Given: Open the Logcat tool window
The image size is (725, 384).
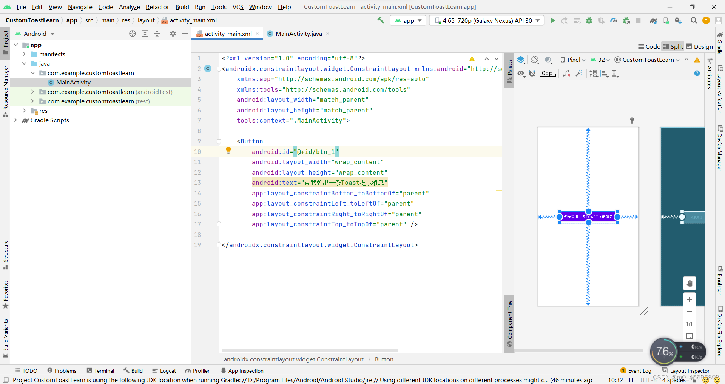Looking at the screenshot, I should click(164, 371).
